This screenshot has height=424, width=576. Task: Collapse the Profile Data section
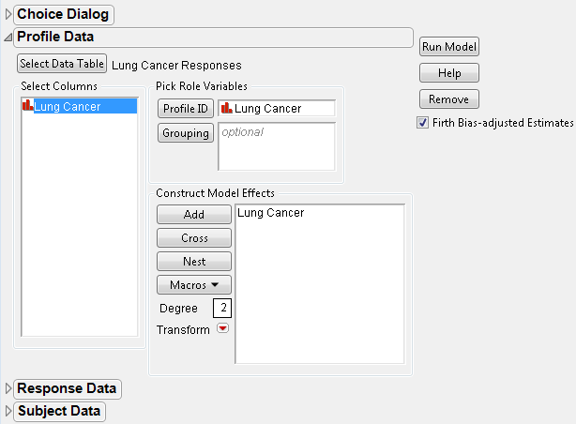(8, 38)
